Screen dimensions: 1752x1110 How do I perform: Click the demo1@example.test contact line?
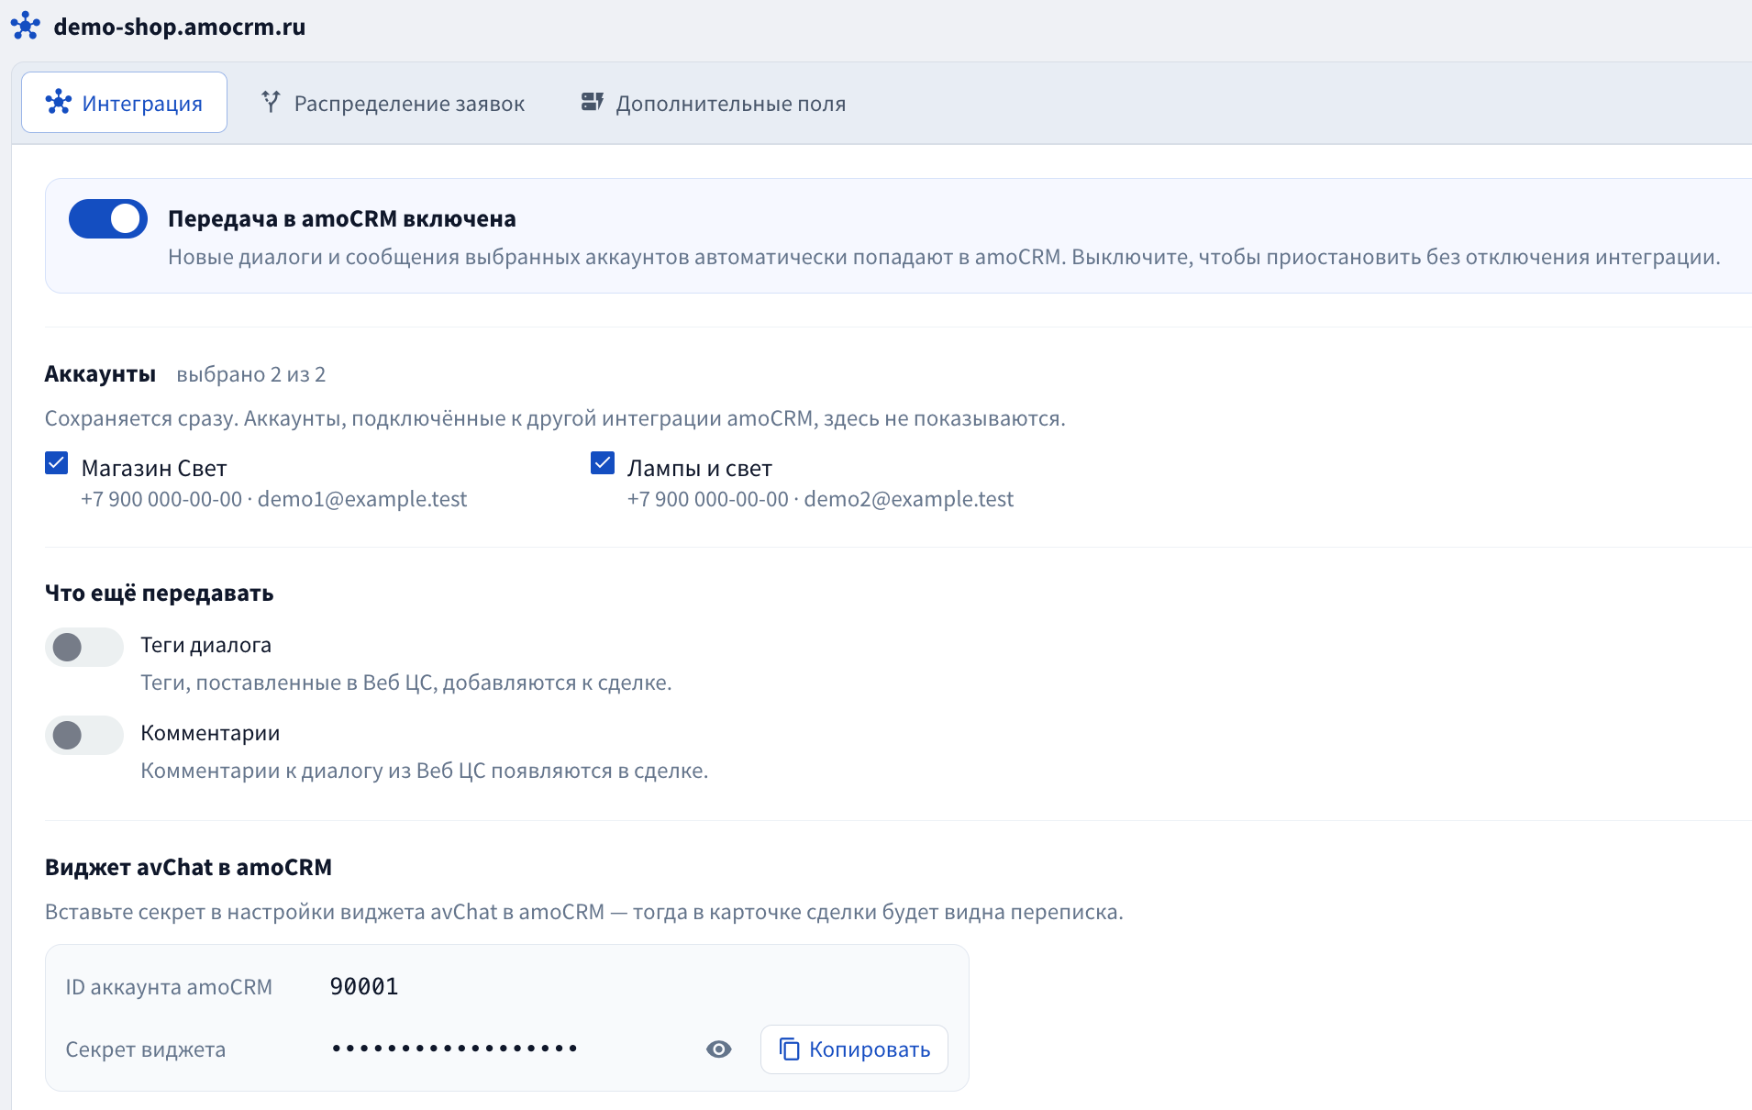[x=274, y=499]
